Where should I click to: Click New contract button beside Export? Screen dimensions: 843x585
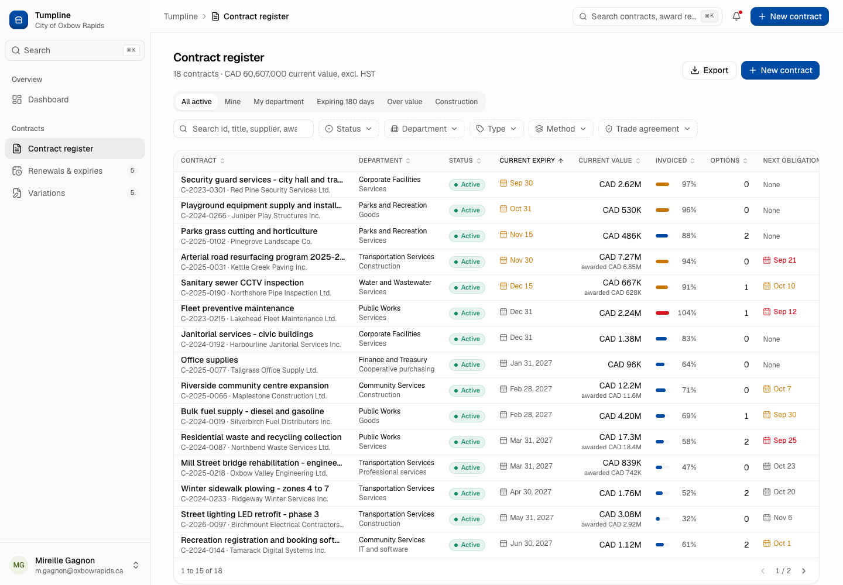pos(780,70)
